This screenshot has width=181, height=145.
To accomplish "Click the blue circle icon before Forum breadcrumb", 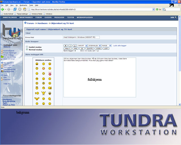I will 25,23.
